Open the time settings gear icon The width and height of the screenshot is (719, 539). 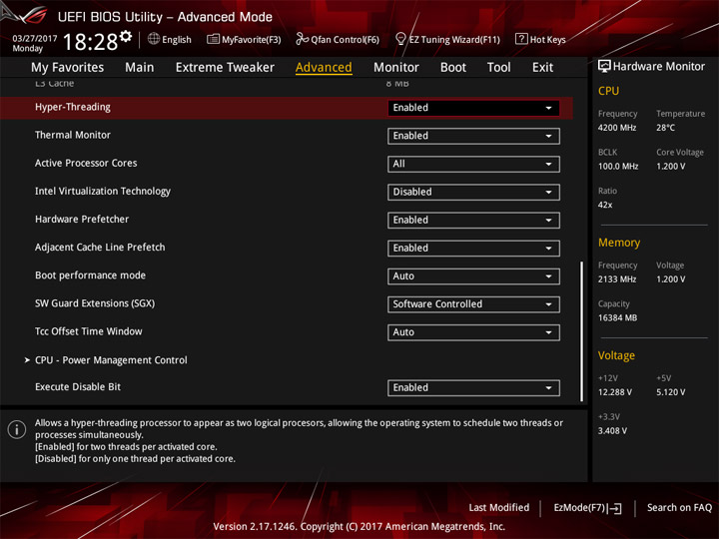[126, 36]
